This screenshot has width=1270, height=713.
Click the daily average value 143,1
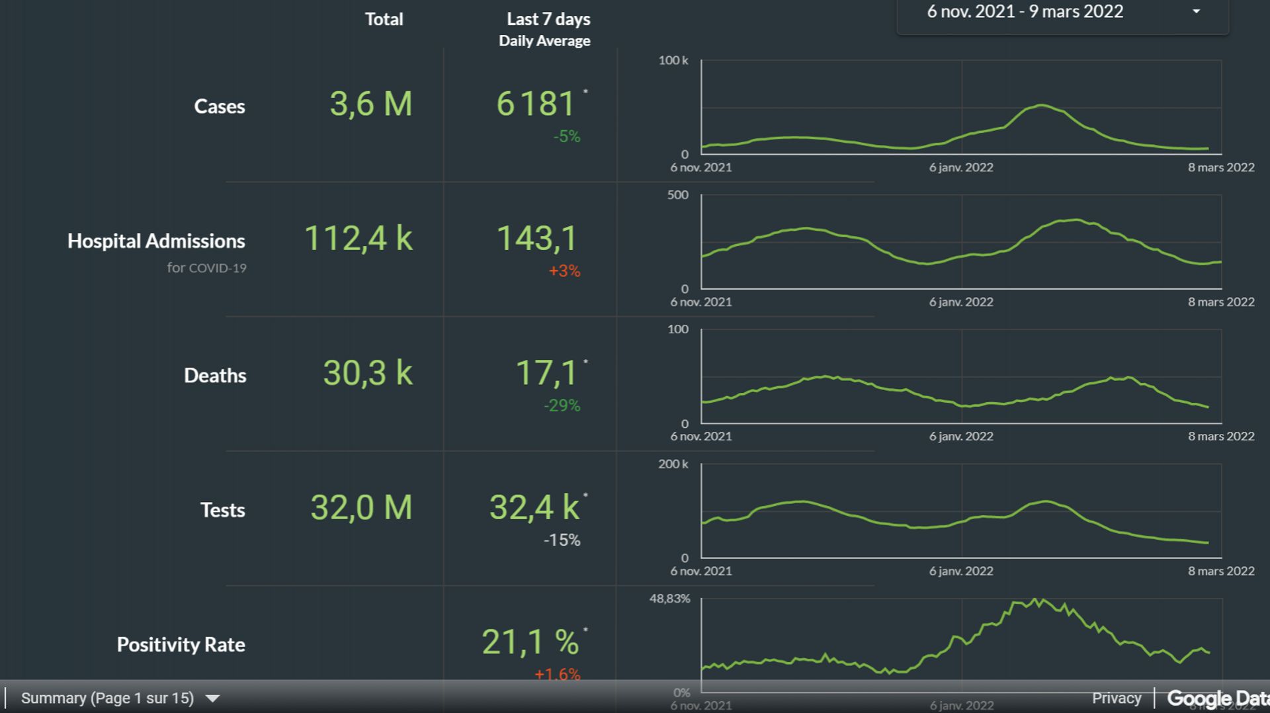pos(536,238)
